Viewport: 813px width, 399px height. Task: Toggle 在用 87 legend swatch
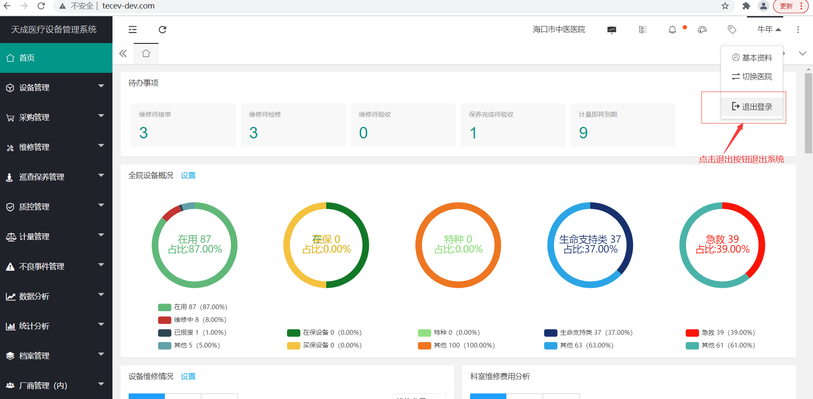point(164,307)
